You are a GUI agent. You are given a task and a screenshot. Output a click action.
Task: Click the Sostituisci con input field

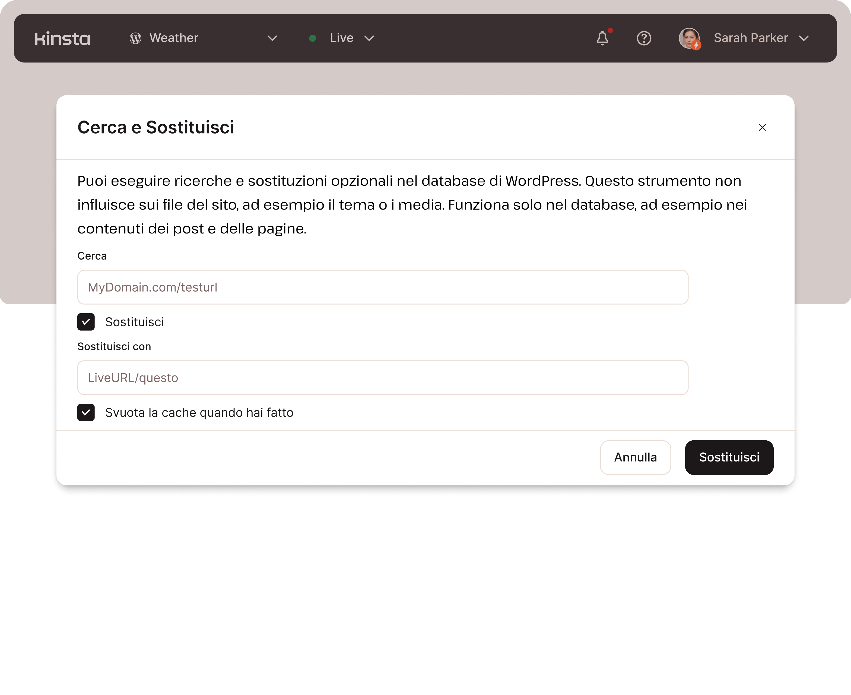pyautogui.click(x=383, y=378)
